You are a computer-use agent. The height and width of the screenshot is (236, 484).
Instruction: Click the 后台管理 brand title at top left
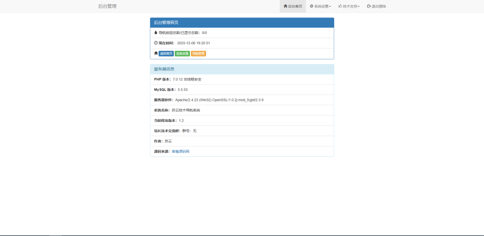[107, 6]
